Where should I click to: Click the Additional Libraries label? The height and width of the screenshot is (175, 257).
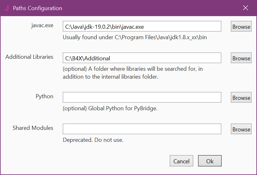pos(29,57)
